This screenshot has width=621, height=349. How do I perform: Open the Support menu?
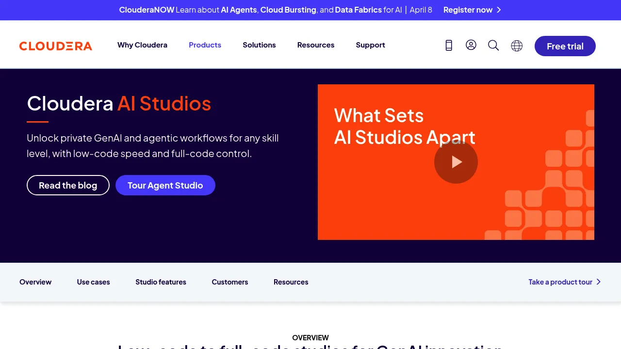370,45
